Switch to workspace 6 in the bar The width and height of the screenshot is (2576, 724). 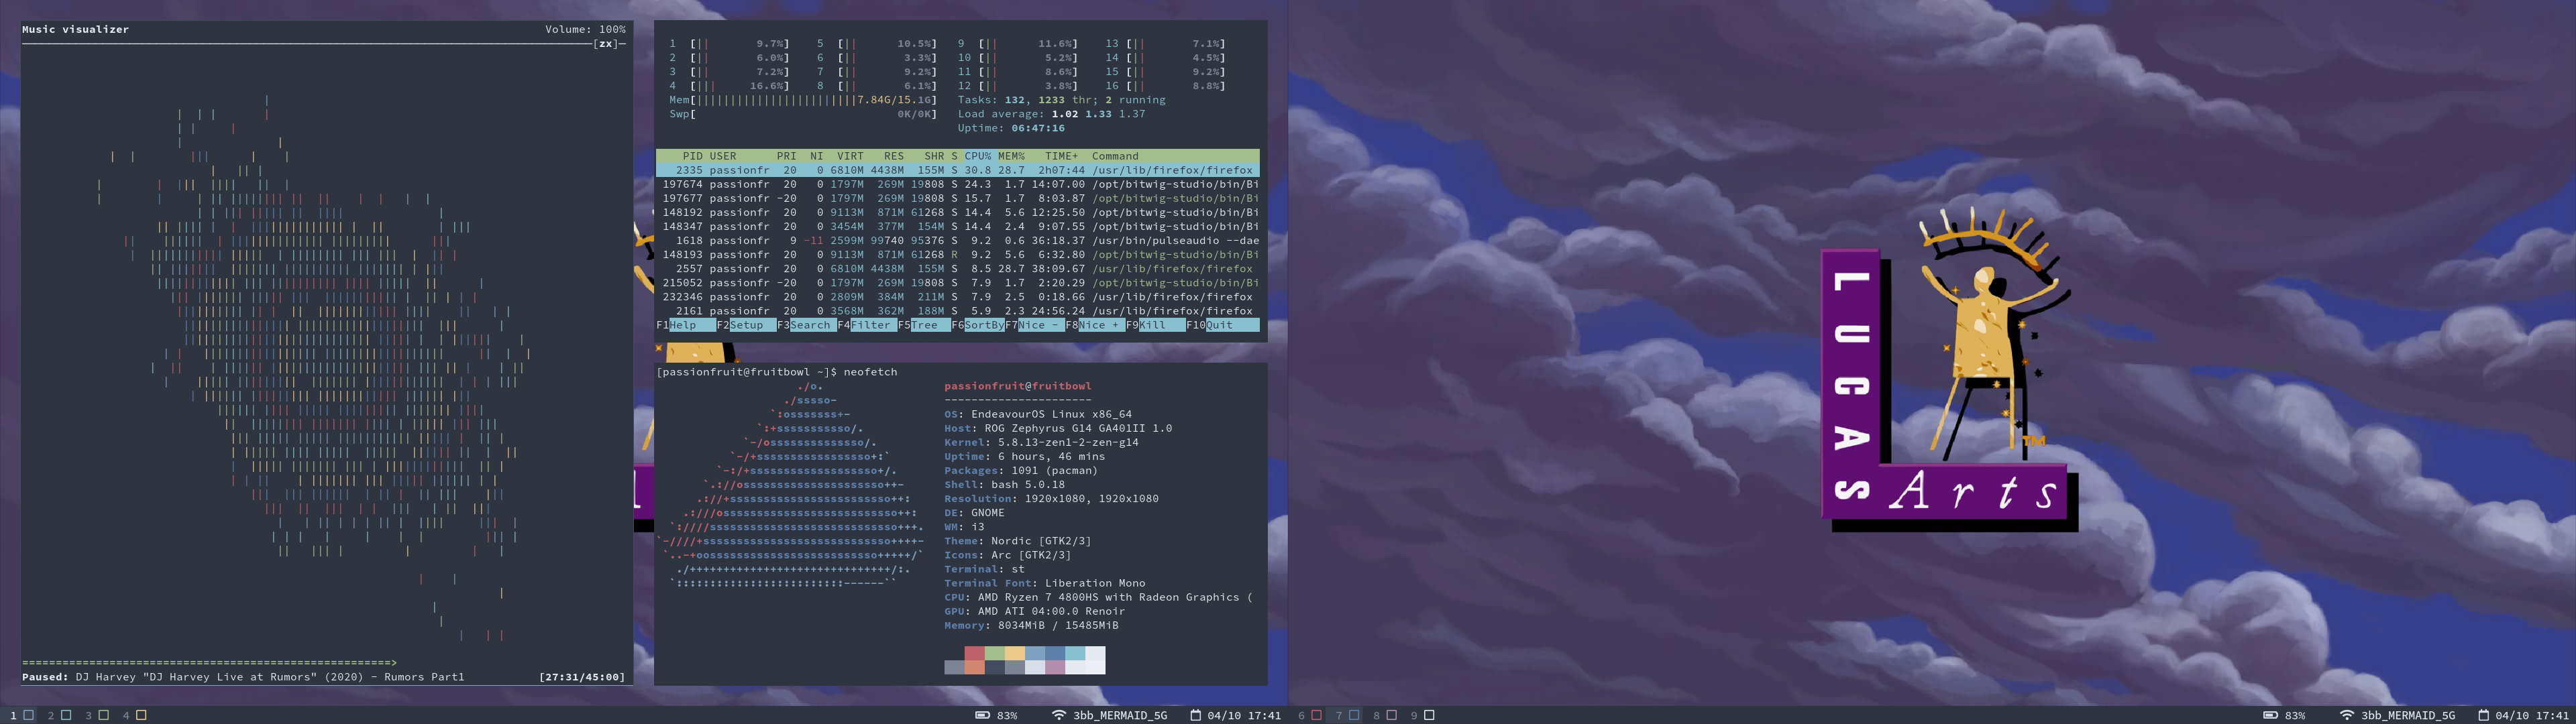[1310, 715]
